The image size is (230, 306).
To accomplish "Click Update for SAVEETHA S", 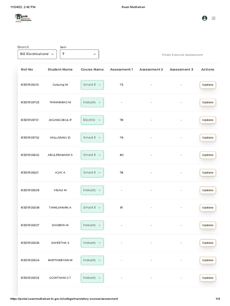I will click(x=208, y=243).
